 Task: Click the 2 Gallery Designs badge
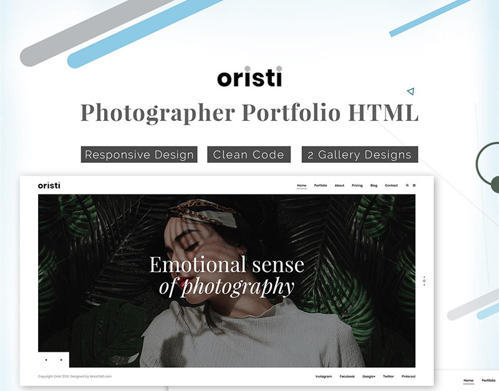360,154
